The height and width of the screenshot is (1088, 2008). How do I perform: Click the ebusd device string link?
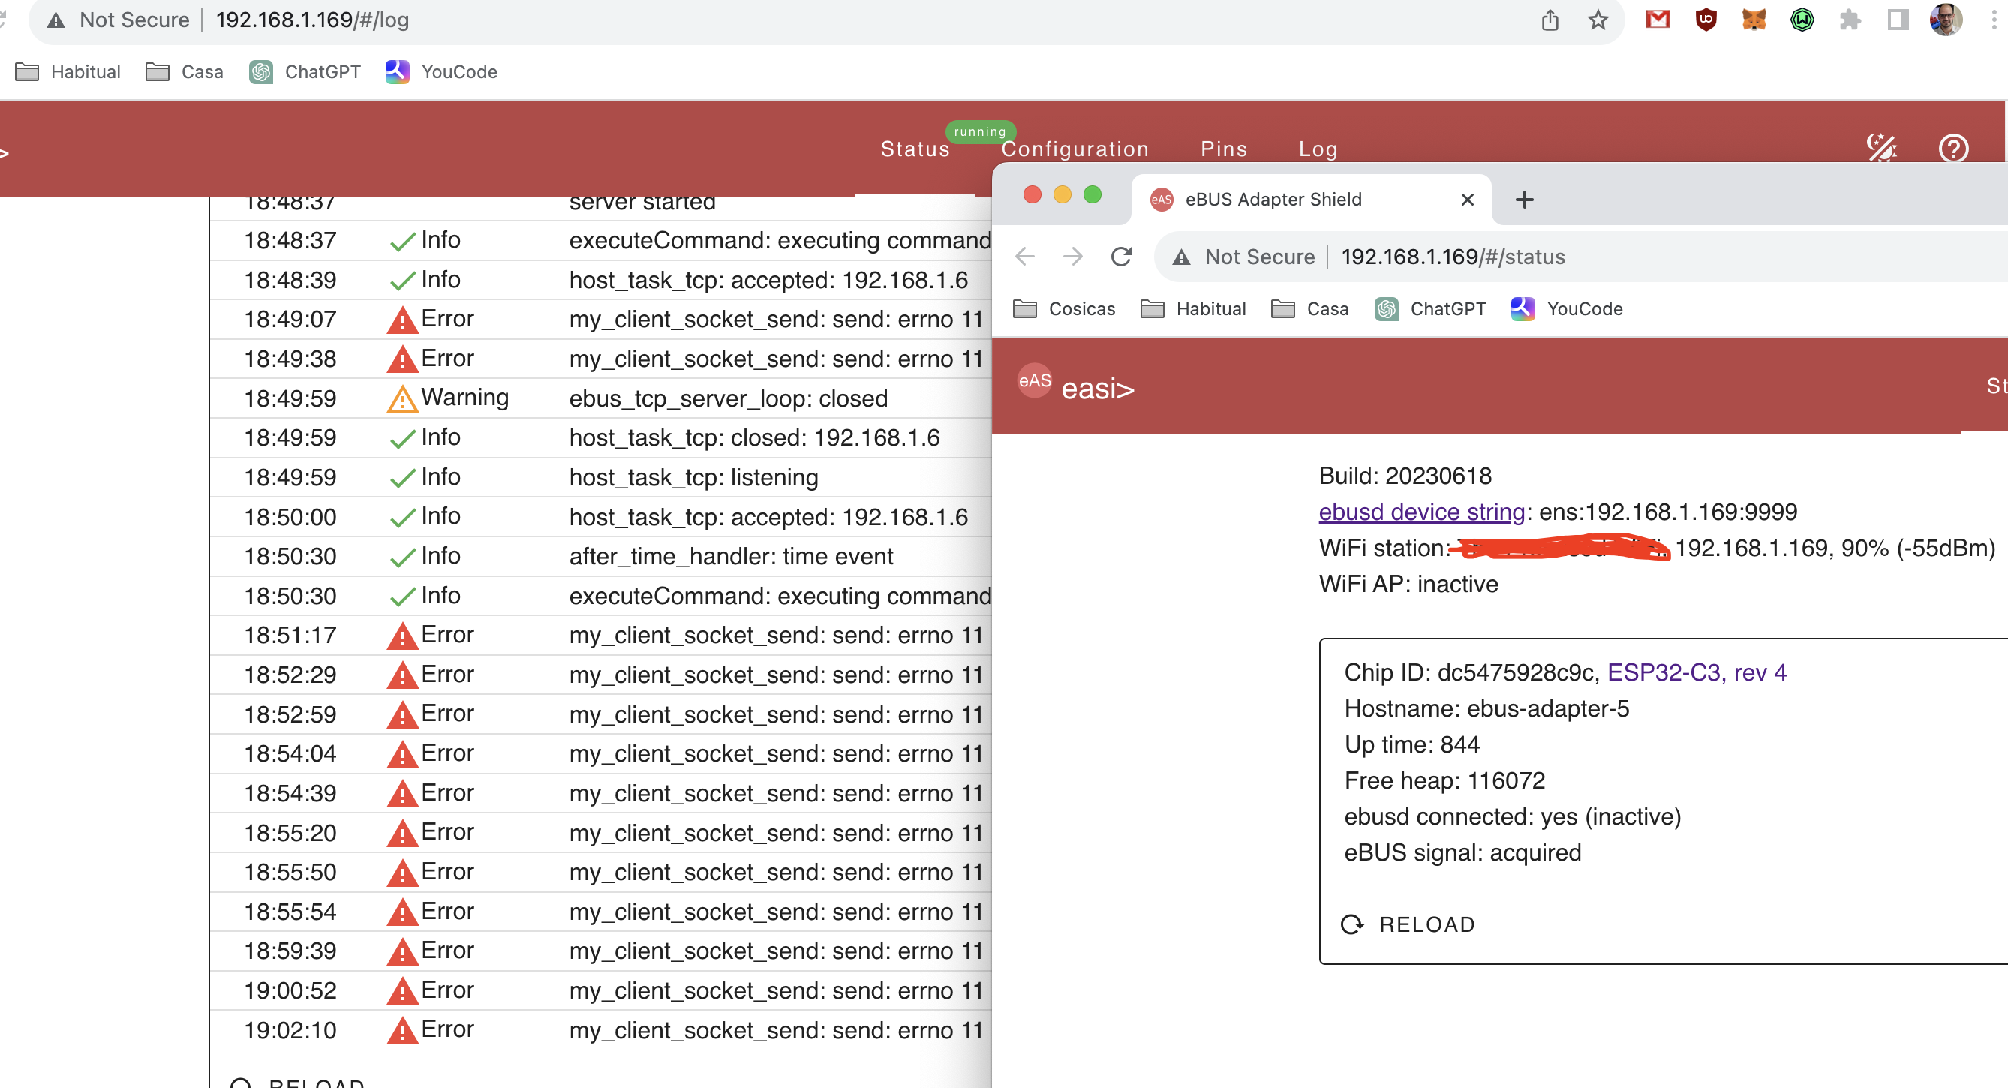point(1420,512)
